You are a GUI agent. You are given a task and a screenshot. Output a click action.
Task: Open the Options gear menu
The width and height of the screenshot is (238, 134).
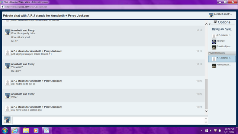click(x=222, y=22)
